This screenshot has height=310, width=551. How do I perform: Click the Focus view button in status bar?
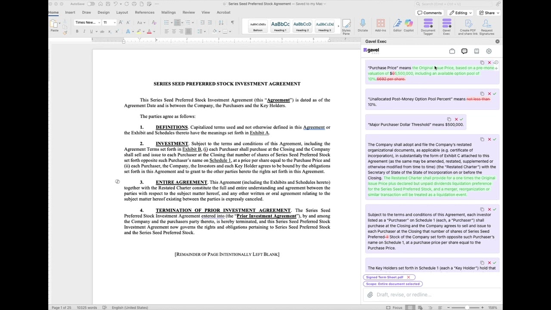[x=395, y=307]
